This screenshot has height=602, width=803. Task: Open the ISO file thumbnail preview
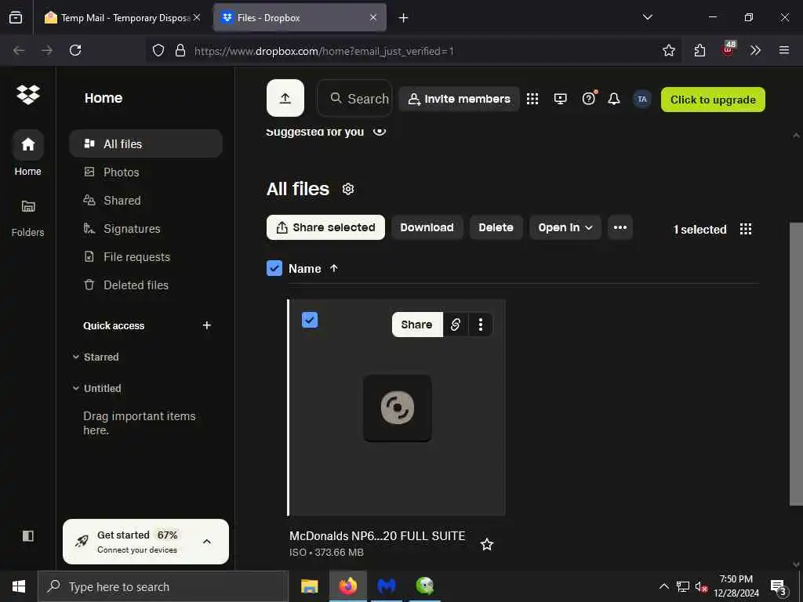[x=397, y=408]
